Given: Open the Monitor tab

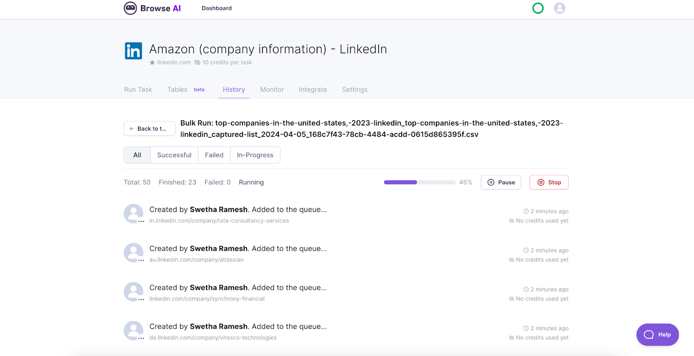Looking at the screenshot, I should pyautogui.click(x=272, y=90).
